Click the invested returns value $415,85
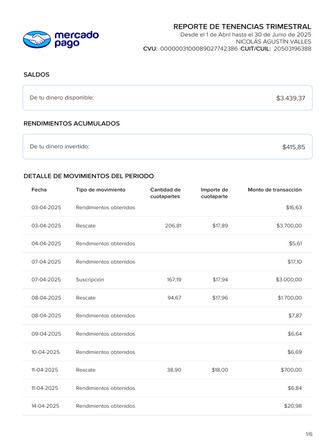The height and width of the screenshot is (447, 335). click(x=294, y=147)
